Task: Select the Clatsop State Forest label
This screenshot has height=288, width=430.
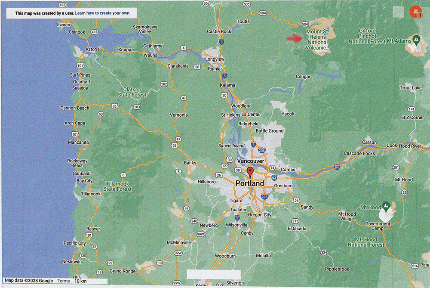Action: pyautogui.click(x=132, y=92)
